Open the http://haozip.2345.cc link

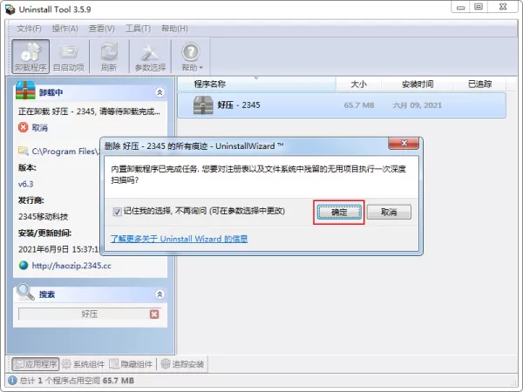71,266
